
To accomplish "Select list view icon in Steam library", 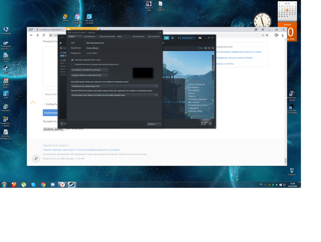I will [209, 48].
